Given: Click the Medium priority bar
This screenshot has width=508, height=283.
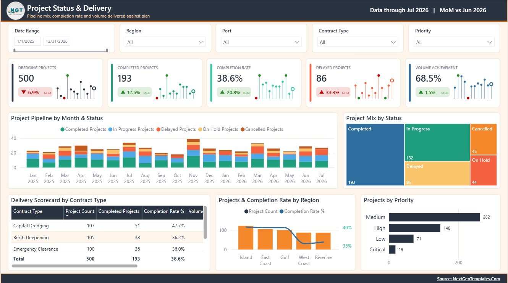Looking at the screenshot, I should click(434, 217).
